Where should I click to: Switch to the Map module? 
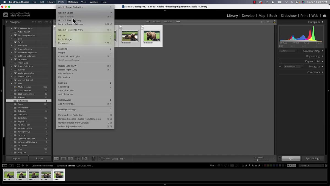click(x=262, y=16)
